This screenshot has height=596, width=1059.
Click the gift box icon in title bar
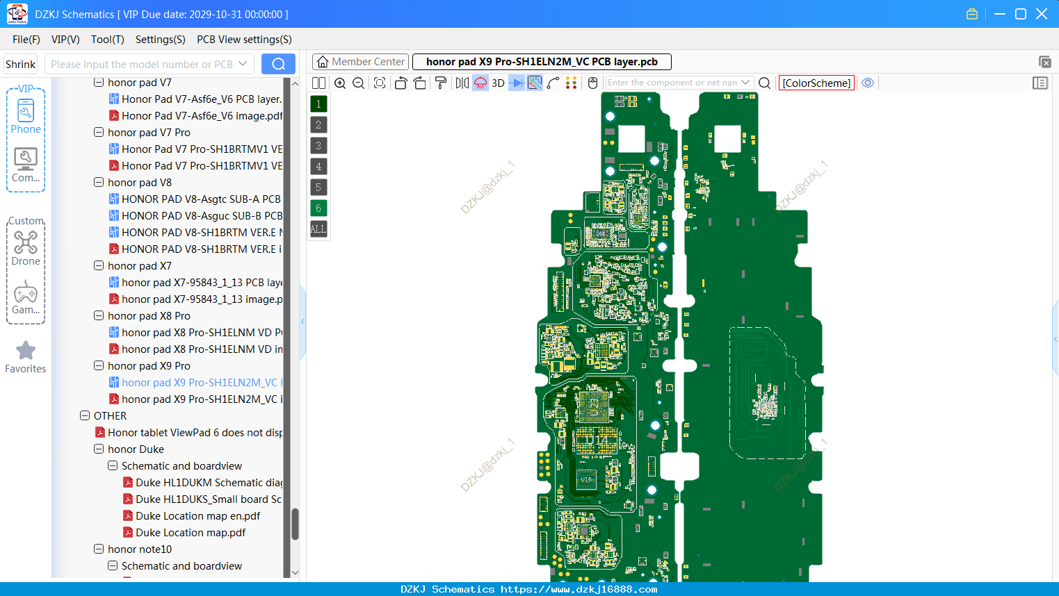(x=972, y=14)
